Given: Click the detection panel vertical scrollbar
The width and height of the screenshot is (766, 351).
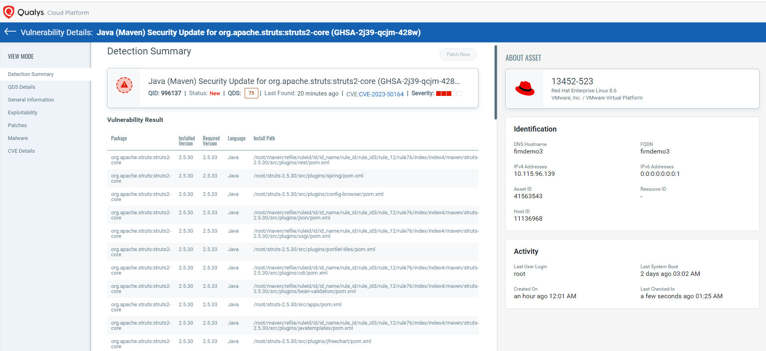Looking at the screenshot, I should (x=496, y=82).
